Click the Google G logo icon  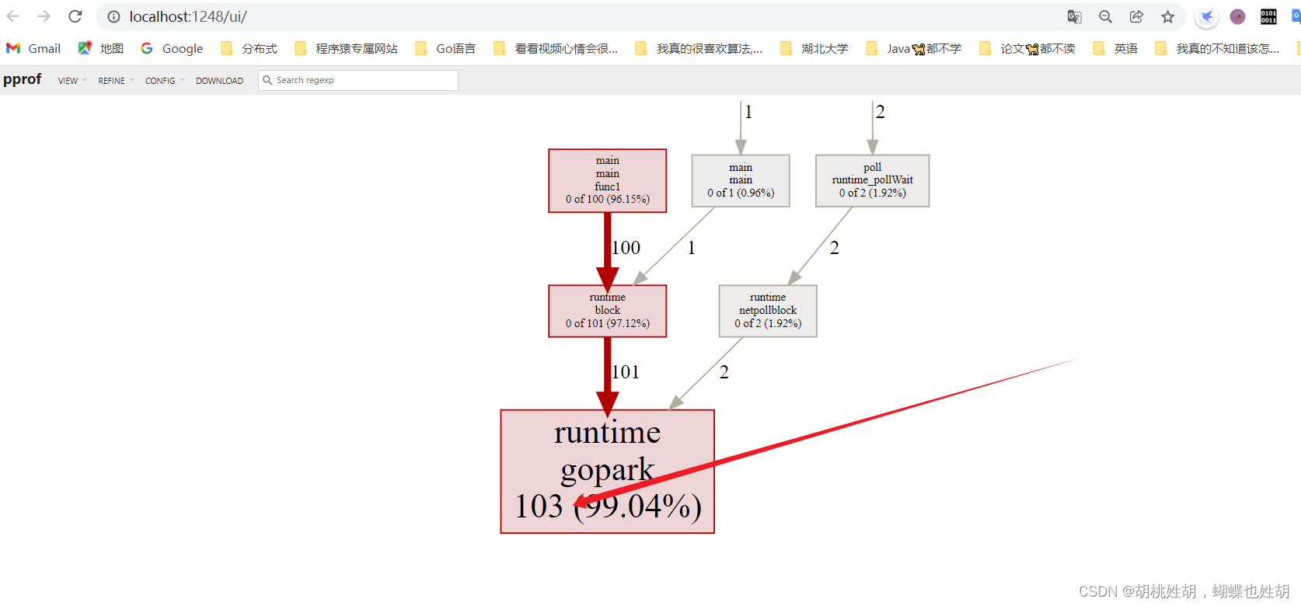tap(147, 48)
